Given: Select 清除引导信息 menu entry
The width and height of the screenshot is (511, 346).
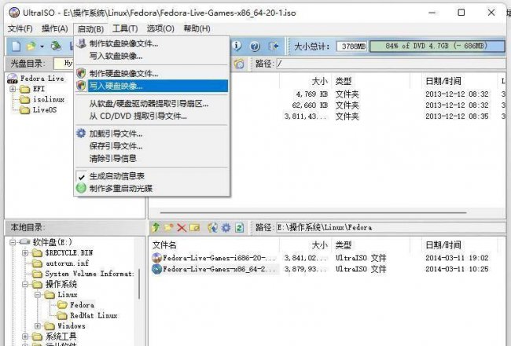Looking at the screenshot, I should point(152,159).
